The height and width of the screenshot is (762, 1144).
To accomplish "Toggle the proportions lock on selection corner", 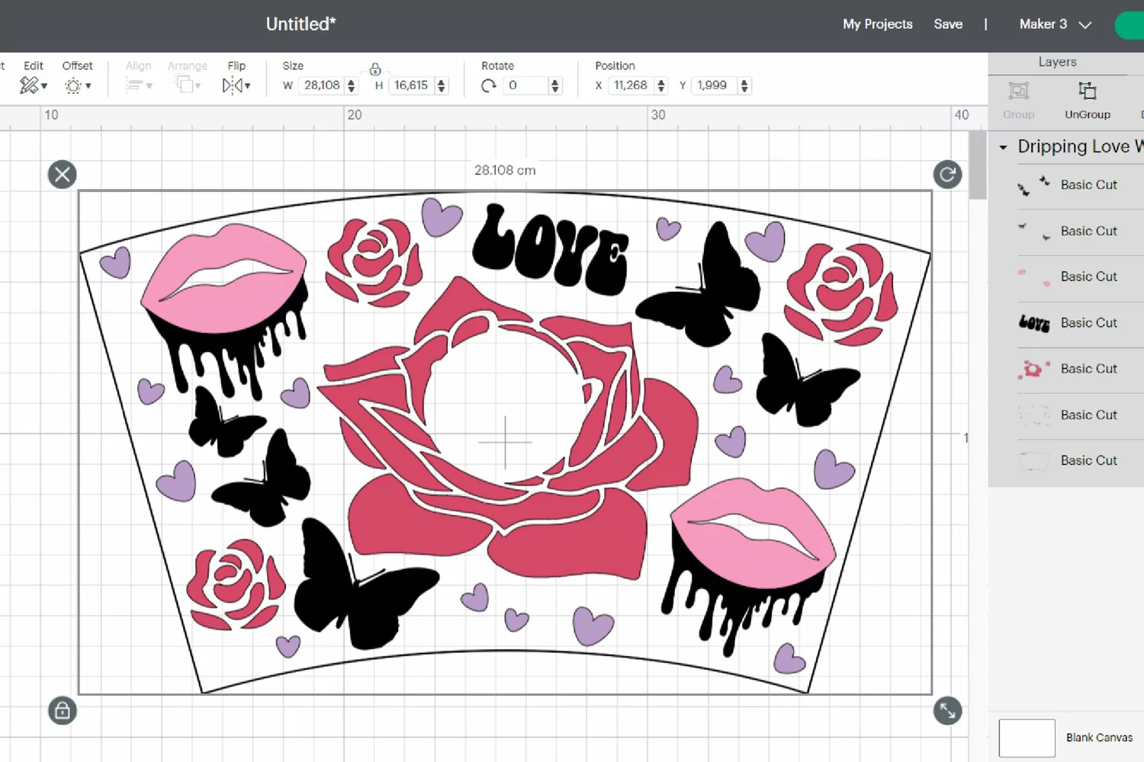I will point(63,711).
